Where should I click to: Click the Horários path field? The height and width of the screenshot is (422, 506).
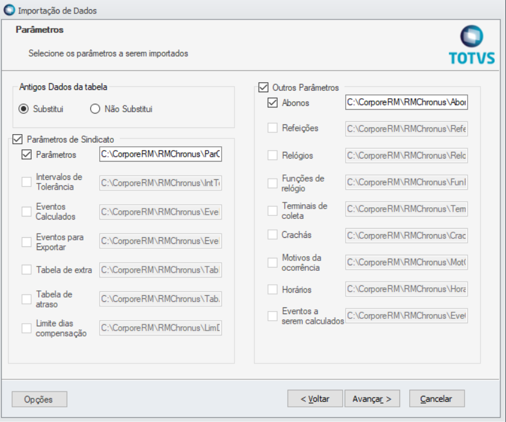point(406,289)
